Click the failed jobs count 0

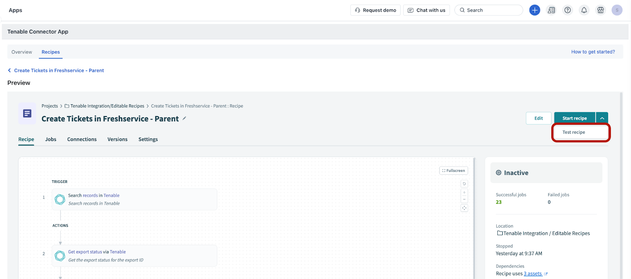549,202
